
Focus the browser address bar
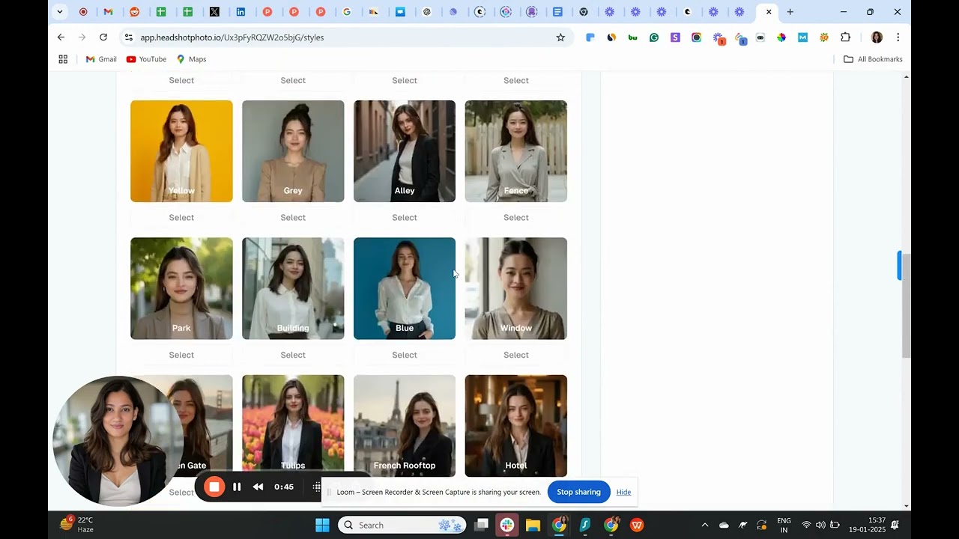(345, 37)
